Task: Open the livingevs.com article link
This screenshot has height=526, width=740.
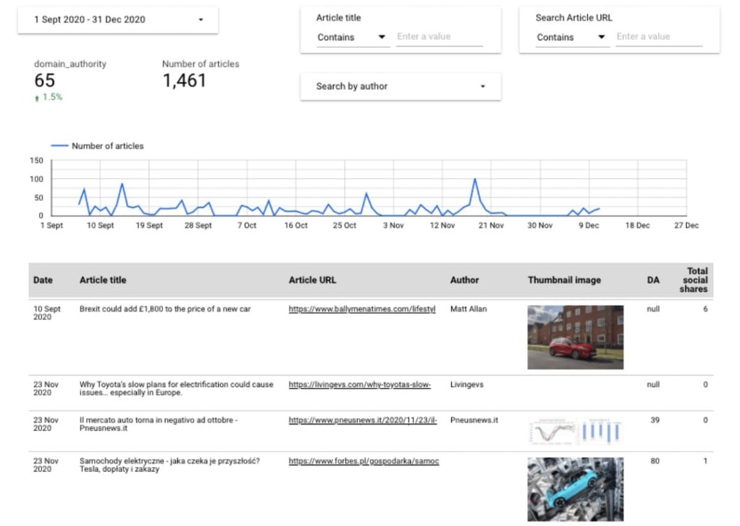Action: tap(360, 385)
